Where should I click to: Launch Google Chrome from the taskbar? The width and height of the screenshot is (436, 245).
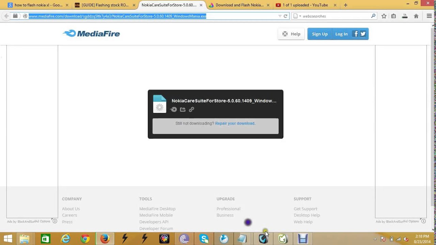click(85, 239)
